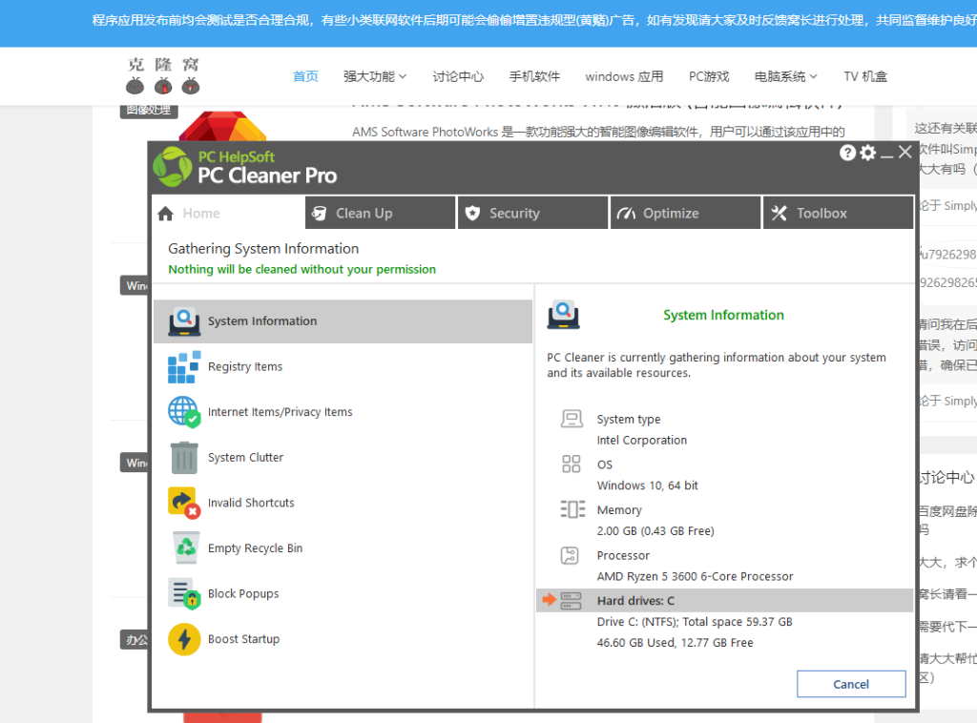Click the System Clutter trash icon
The height and width of the screenshot is (723, 977).
pos(184,458)
